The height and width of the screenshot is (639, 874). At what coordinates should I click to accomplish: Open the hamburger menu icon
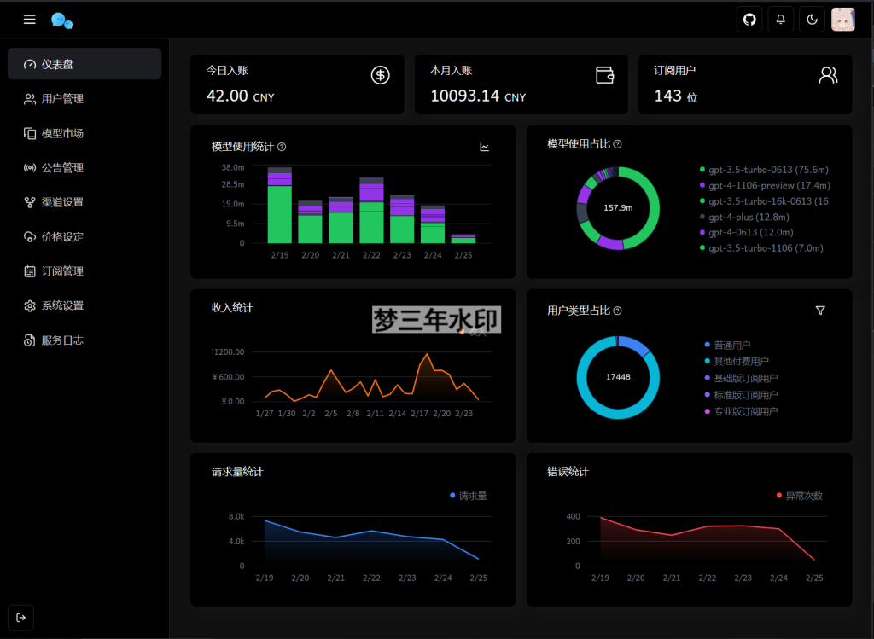click(x=30, y=20)
